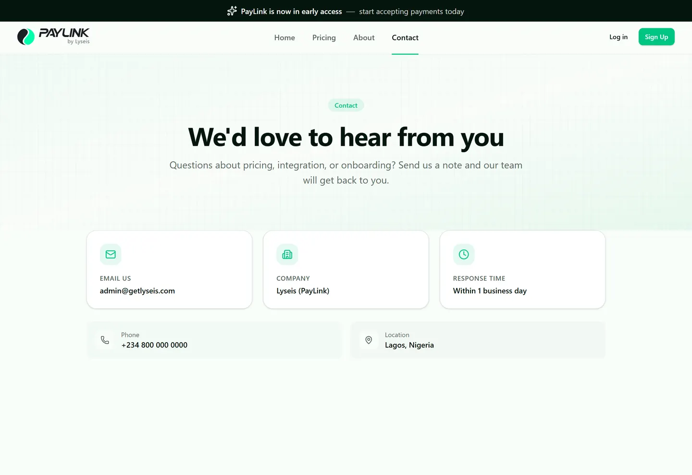Click the 'EMAIL US' label
The width and height of the screenshot is (692, 475).
(x=115, y=278)
